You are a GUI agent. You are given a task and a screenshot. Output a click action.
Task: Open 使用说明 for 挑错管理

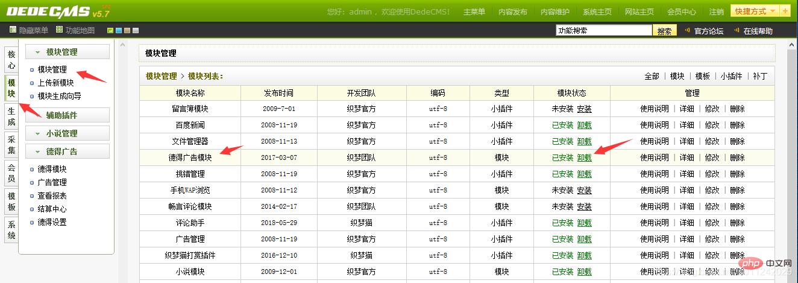pyautogui.click(x=655, y=174)
